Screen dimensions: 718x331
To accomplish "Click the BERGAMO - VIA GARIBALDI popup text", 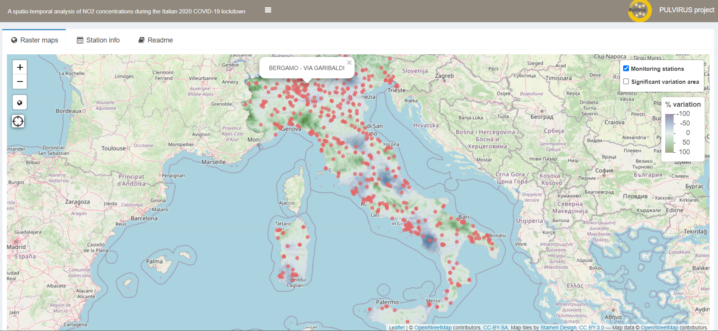I will pyautogui.click(x=307, y=68).
